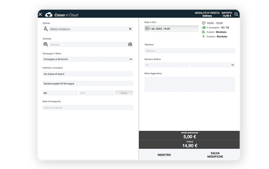Click the Importo 14,90 € header value

tap(227, 16)
